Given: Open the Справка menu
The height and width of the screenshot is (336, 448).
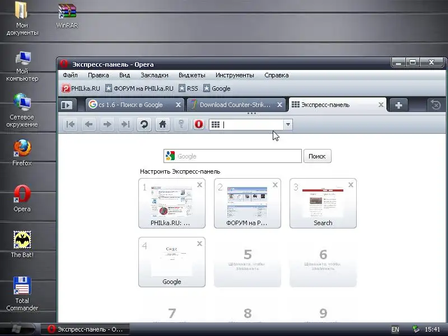Looking at the screenshot, I should pyautogui.click(x=276, y=75).
